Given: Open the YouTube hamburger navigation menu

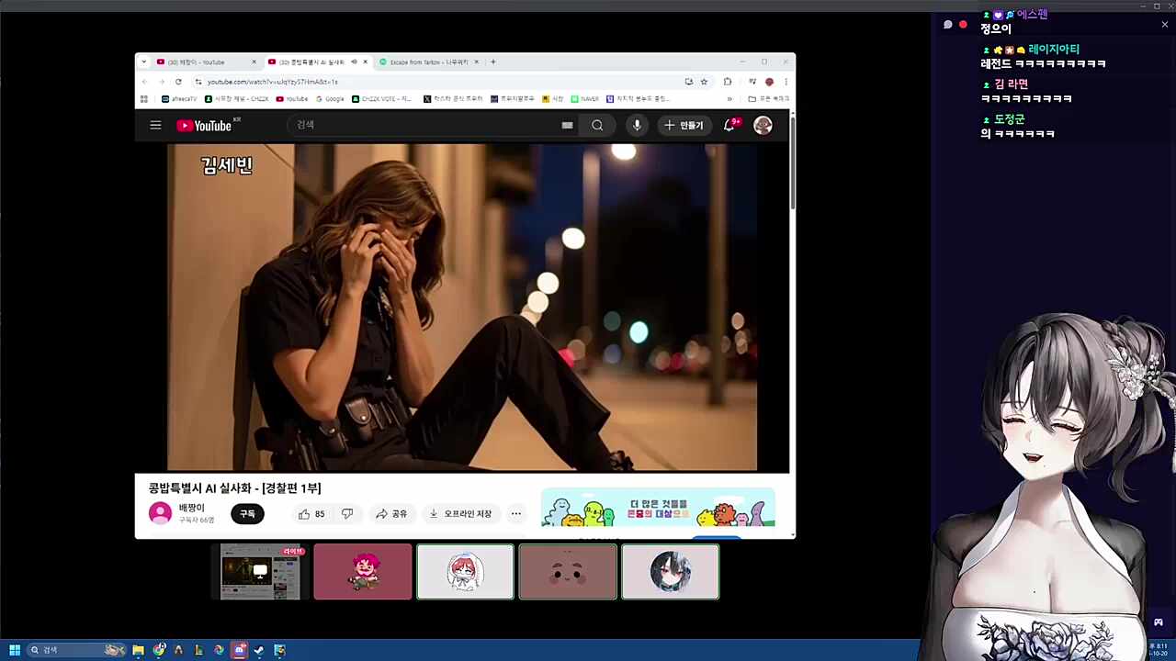Looking at the screenshot, I should coord(155,125).
